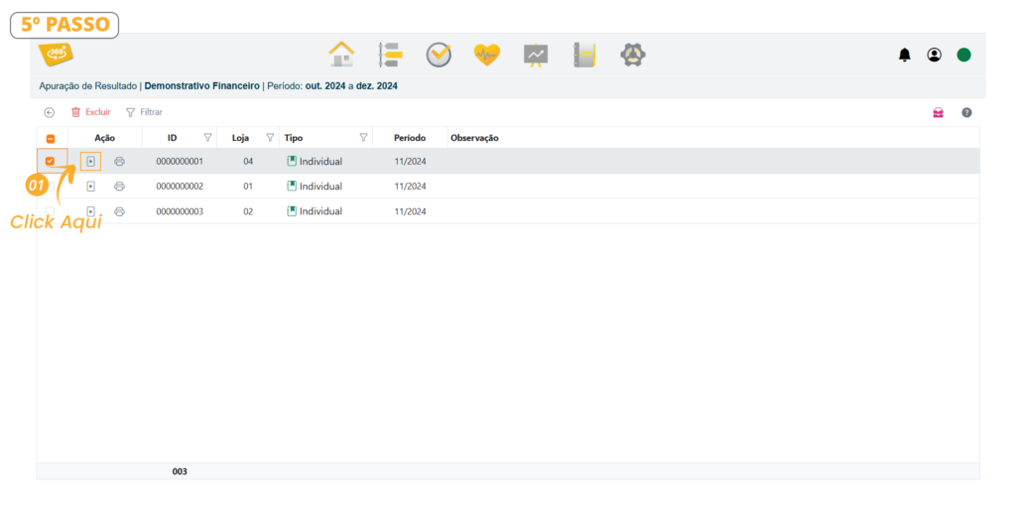Print record 0000000001
The image size is (1016, 519).
119,162
